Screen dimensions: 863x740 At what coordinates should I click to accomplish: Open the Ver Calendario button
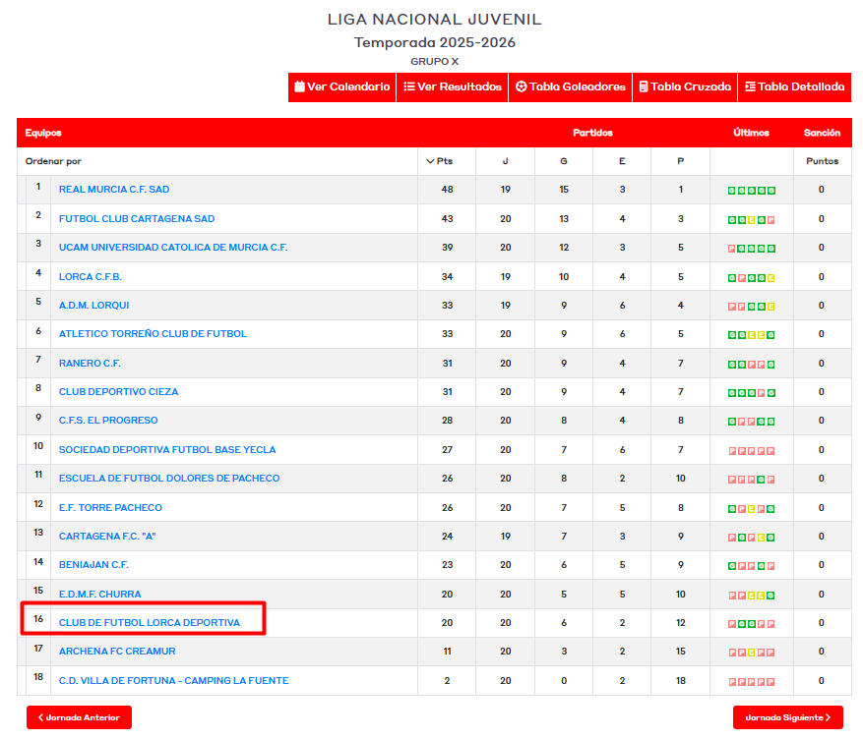341,86
